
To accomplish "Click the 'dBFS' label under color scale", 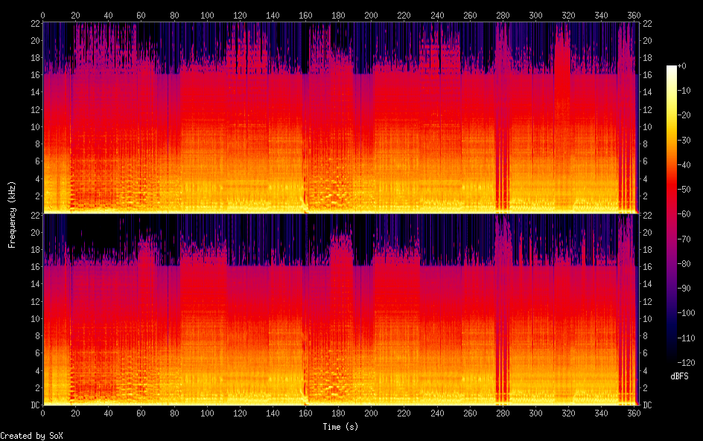I will [679, 377].
